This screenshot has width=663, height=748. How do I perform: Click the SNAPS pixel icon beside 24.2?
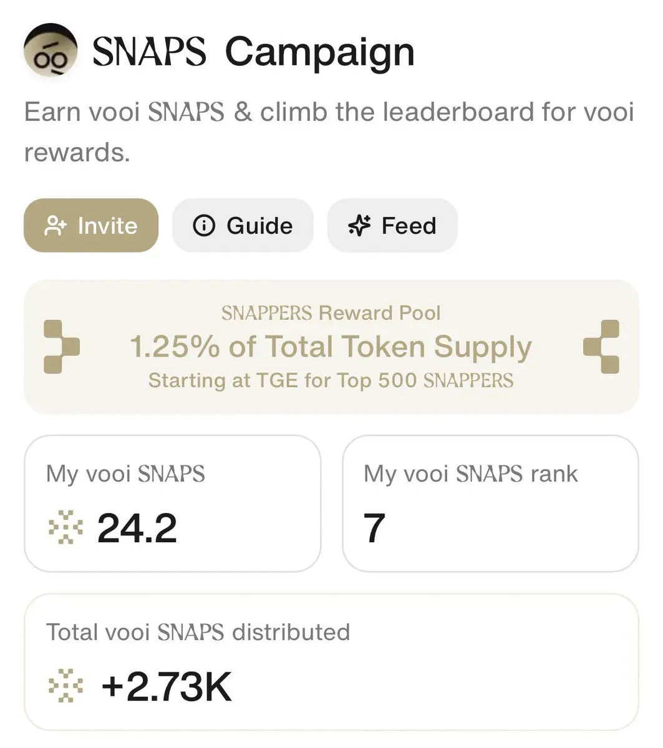(x=65, y=527)
